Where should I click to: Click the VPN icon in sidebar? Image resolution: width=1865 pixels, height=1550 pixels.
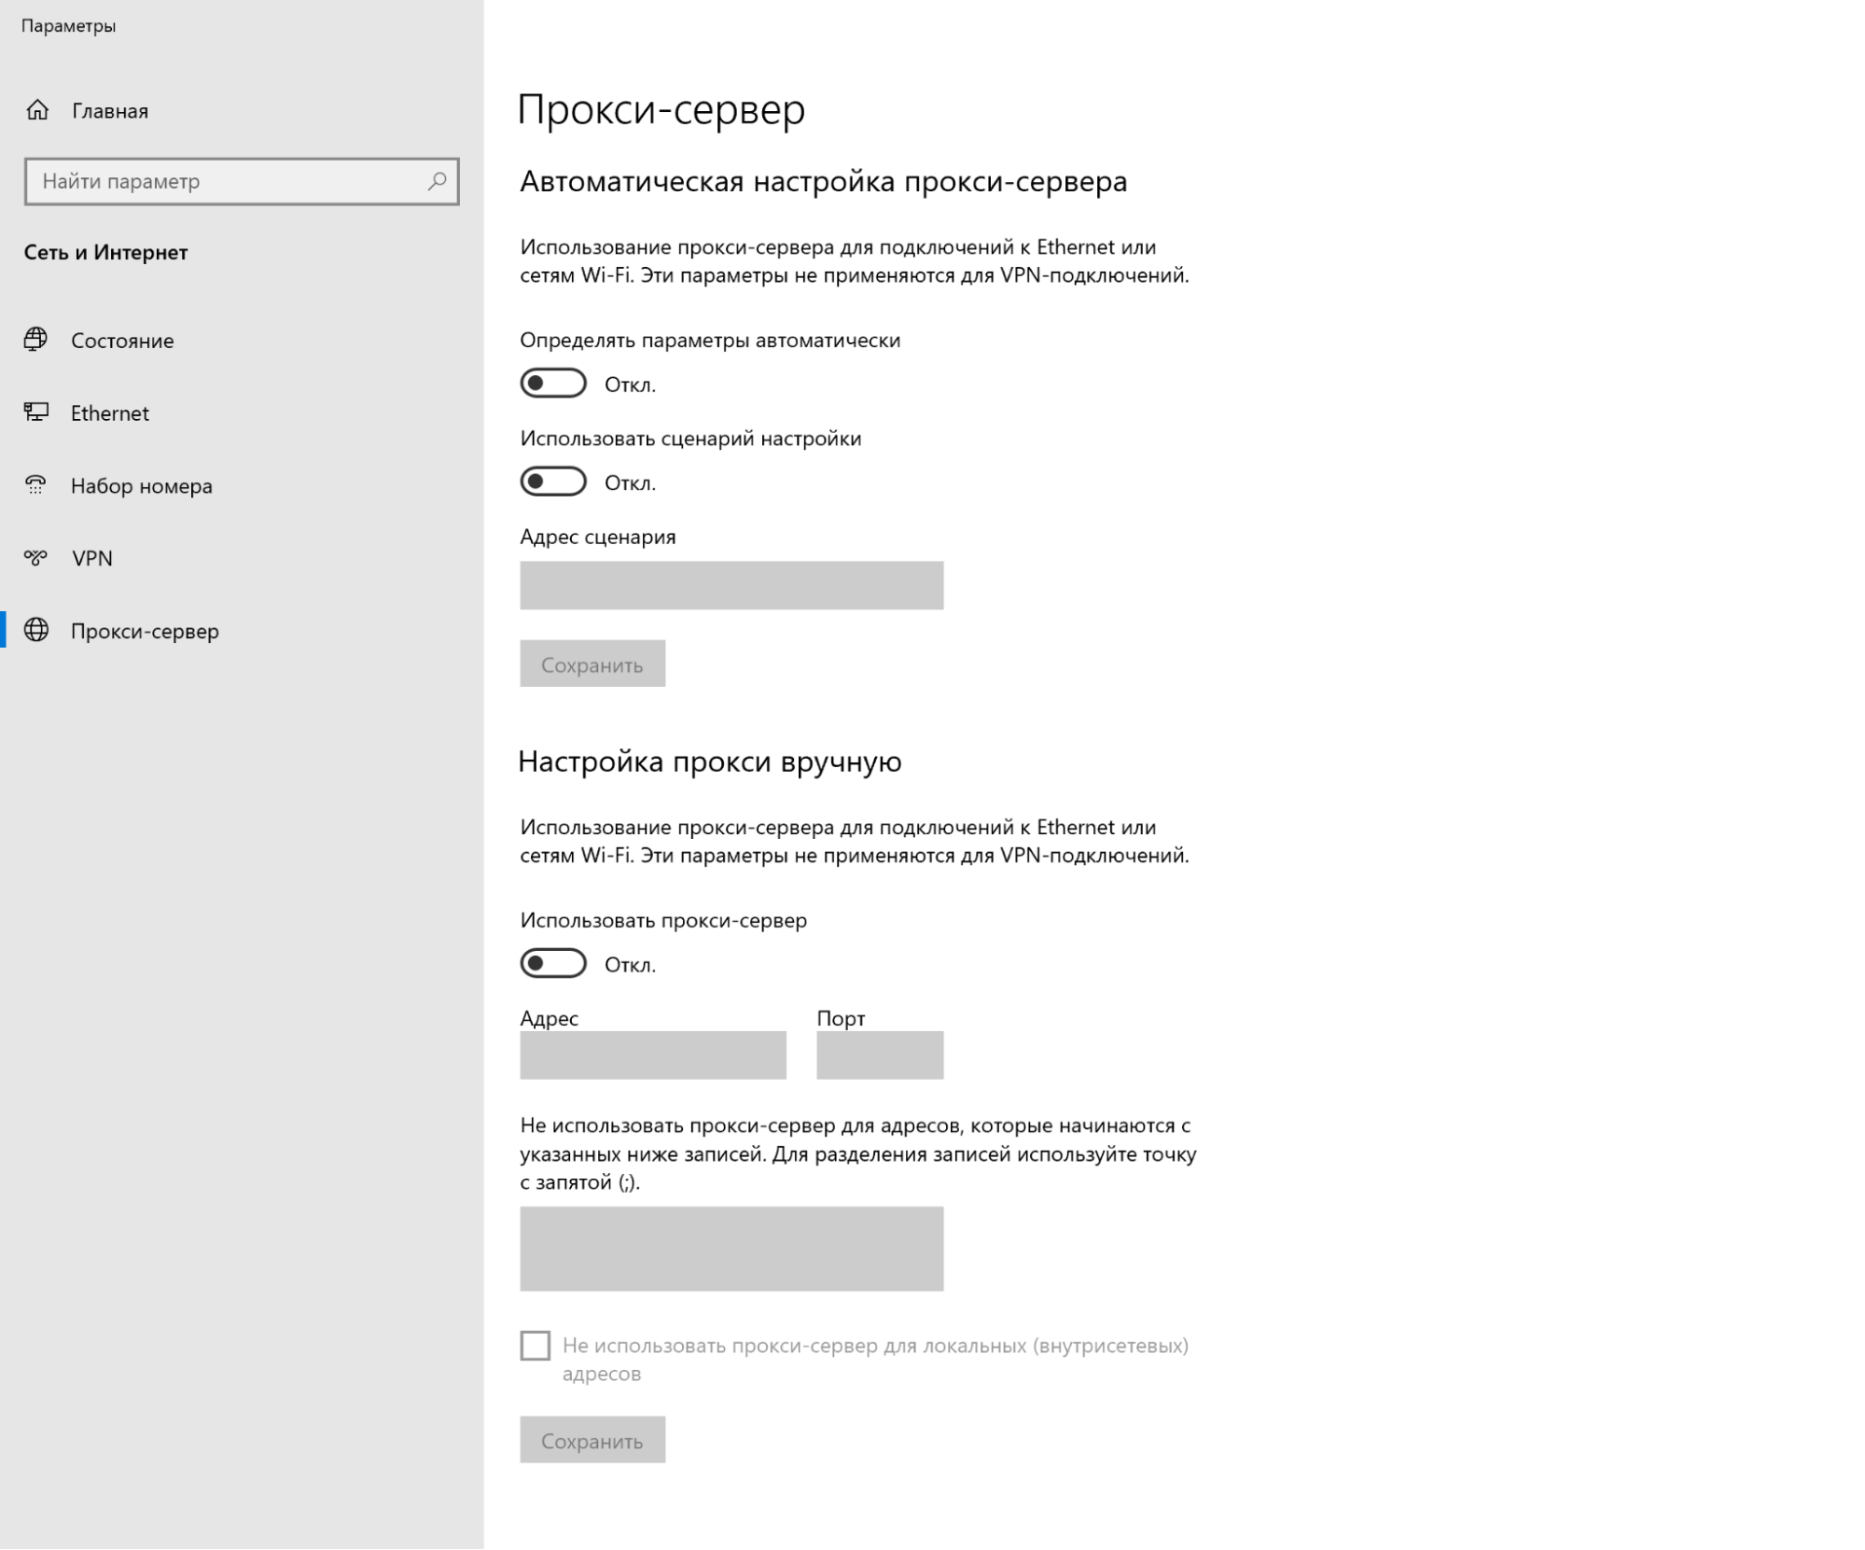tap(35, 558)
